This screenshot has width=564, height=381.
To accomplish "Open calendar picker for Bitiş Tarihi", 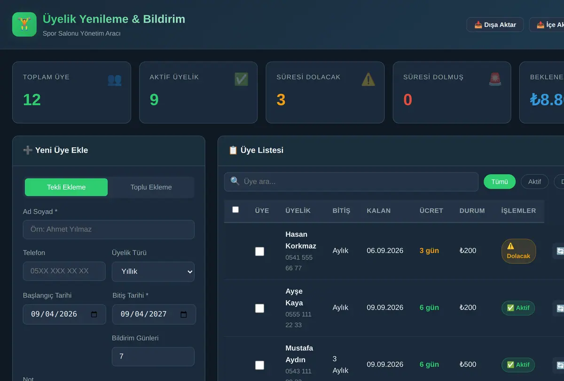I will pyautogui.click(x=184, y=314).
